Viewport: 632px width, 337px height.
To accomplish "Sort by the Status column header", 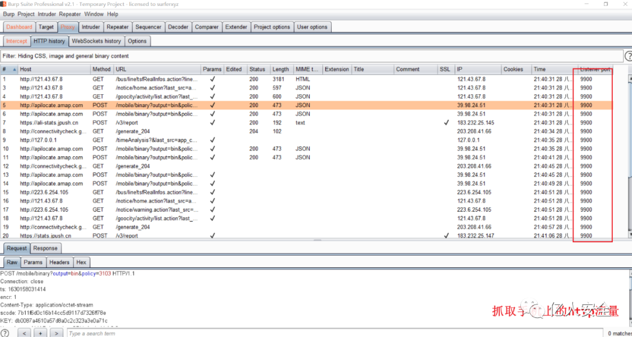I will [259, 70].
